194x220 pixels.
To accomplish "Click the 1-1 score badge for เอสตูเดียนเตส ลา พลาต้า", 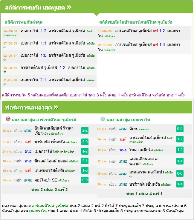I will point(180,161).
